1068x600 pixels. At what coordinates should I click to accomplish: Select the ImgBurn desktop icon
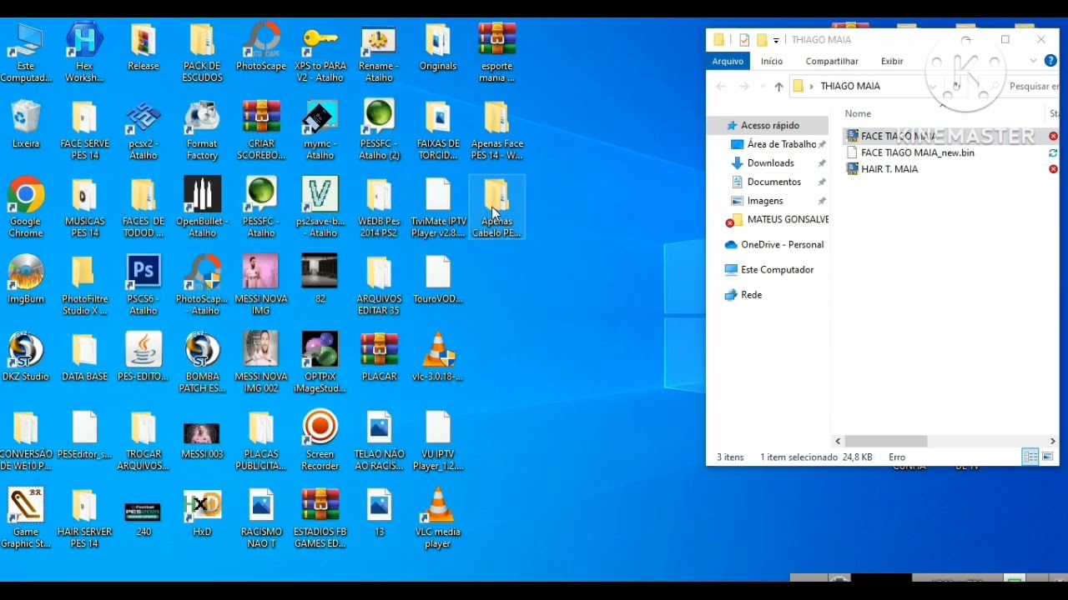(26, 279)
